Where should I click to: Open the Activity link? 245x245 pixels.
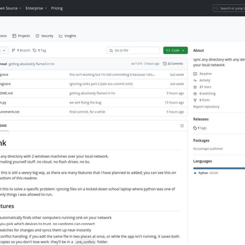[x=205, y=80]
